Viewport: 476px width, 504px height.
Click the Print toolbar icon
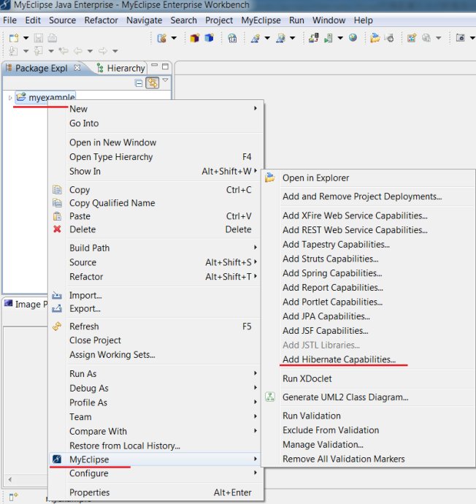point(53,38)
